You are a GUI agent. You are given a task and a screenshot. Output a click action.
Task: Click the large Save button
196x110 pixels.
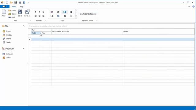click(x=20, y=13)
